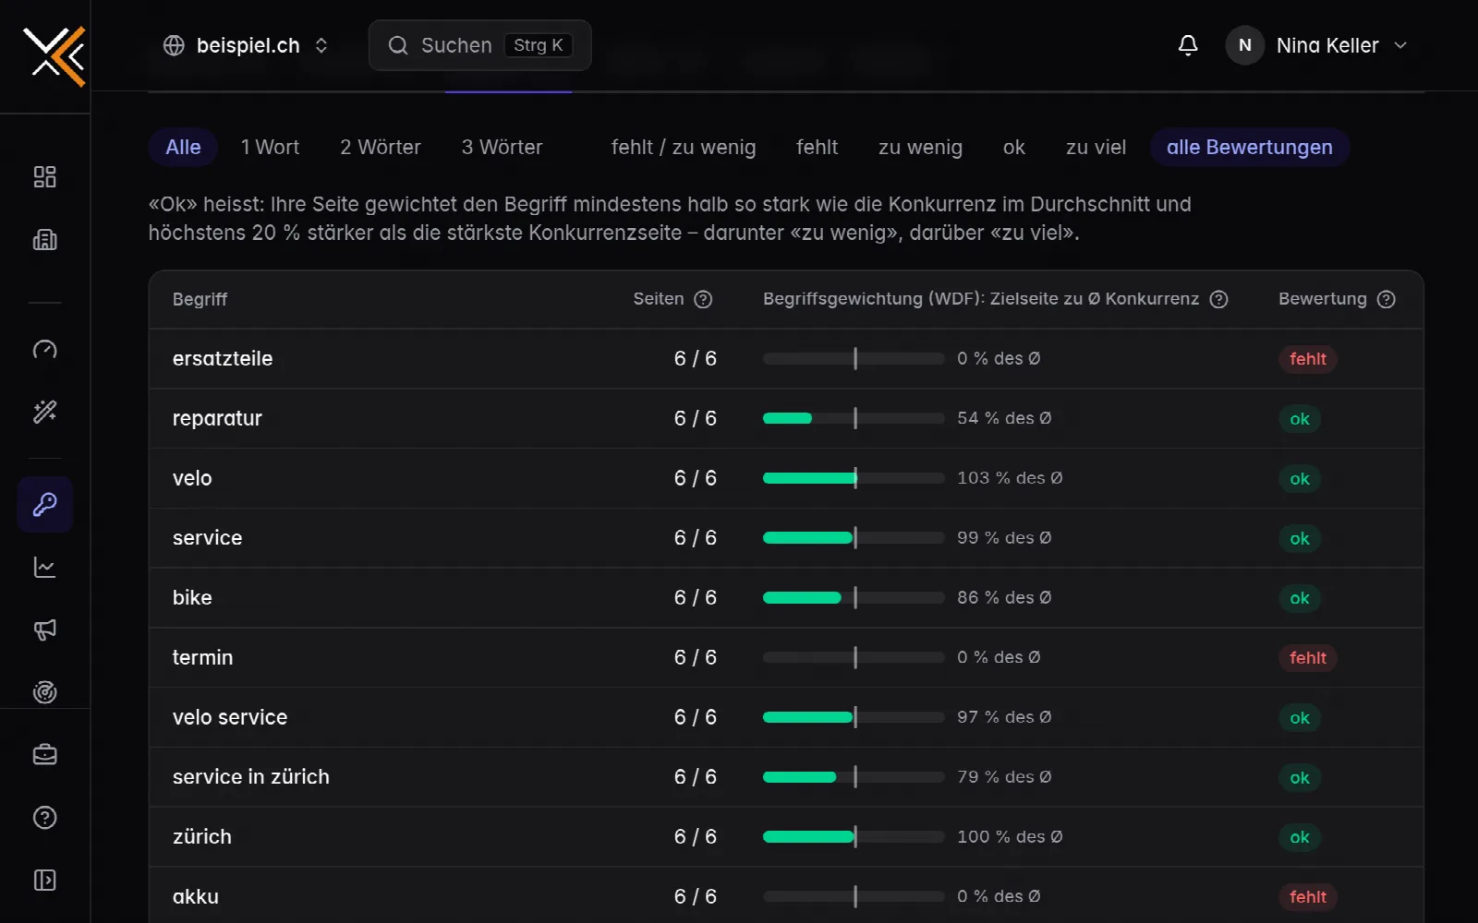
Task: Open the briefcase icon in sidebar
Action: pyautogui.click(x=44, y=755)
